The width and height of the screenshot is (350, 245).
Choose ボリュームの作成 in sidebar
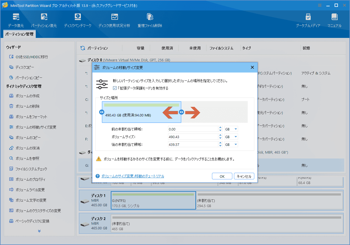coord(24,96)
